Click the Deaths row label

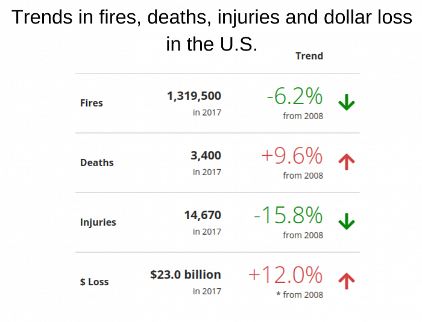(x=97, y=163)
